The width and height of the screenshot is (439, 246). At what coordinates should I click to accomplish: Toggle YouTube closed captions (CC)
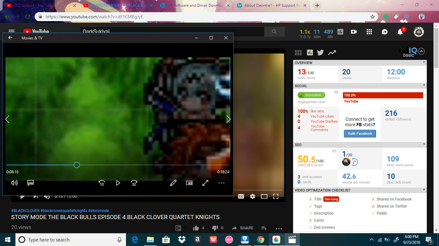pos(241,196)
